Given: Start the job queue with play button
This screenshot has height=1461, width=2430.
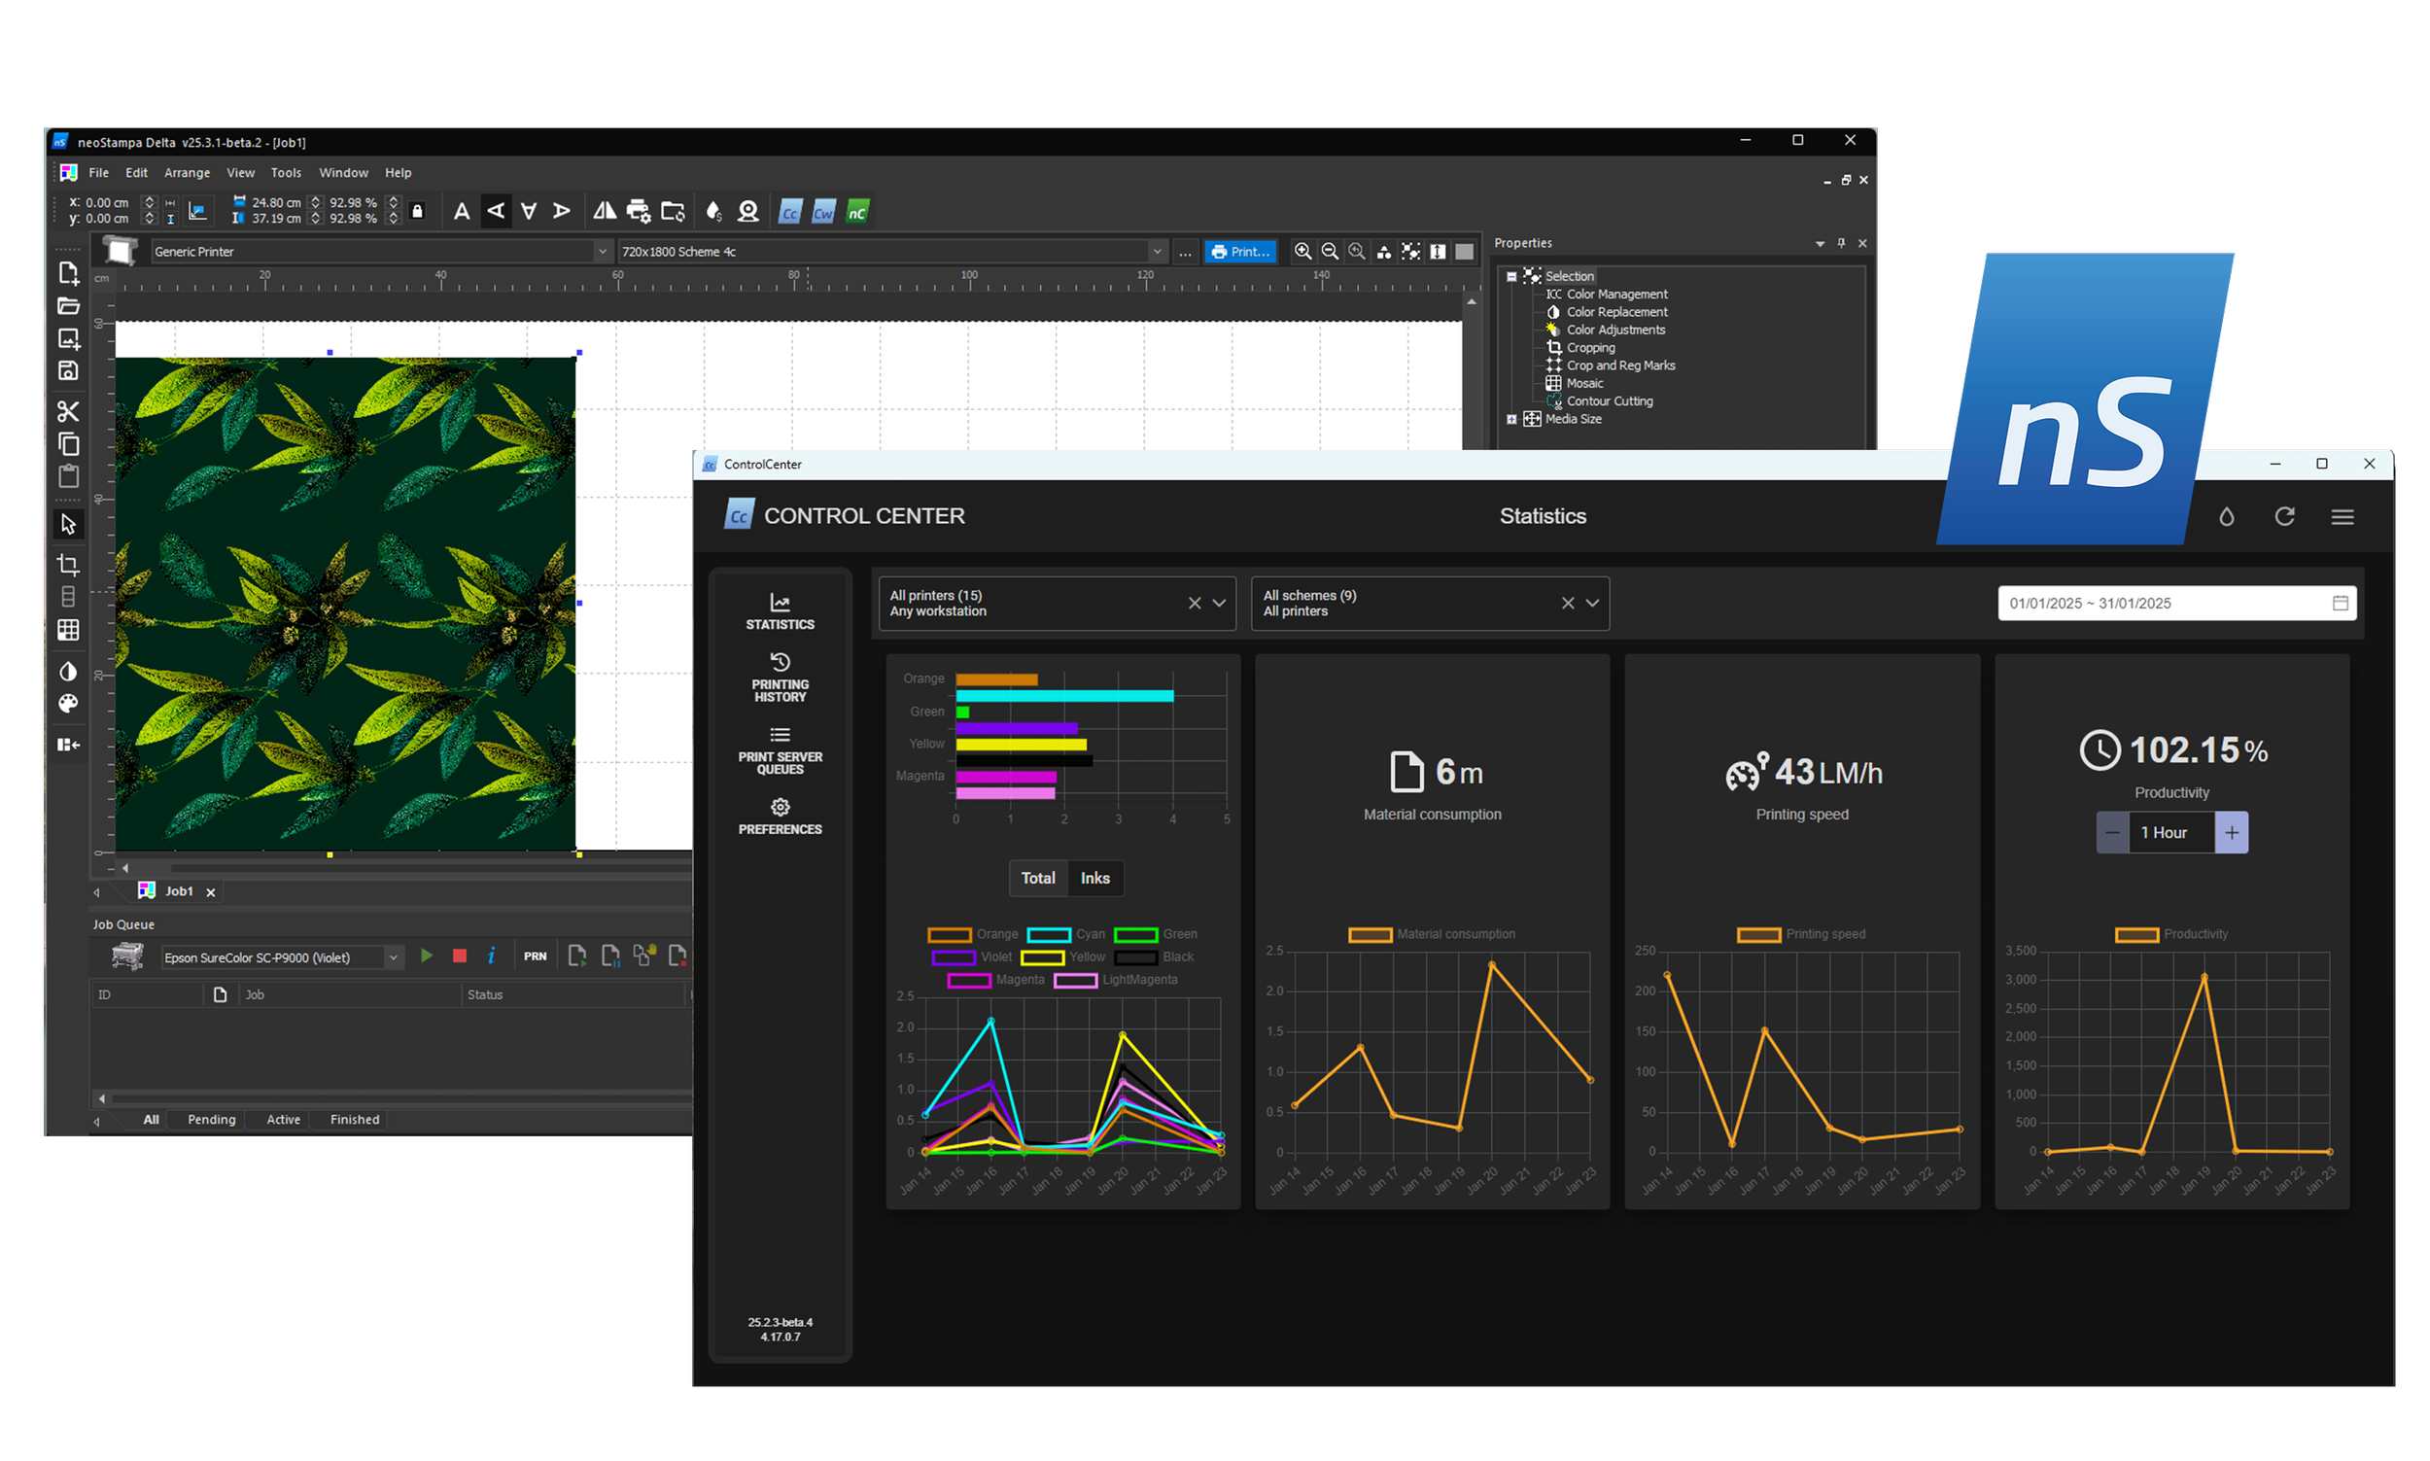Looking at the screenshot, I should click(426, 955).
